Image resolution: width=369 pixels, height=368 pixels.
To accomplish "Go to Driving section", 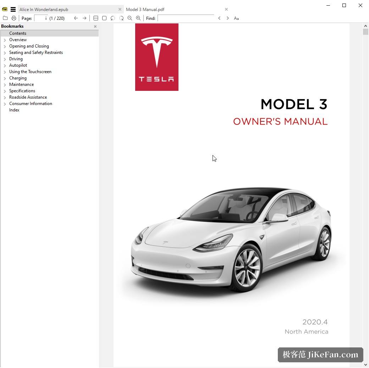I will [16, 59].
